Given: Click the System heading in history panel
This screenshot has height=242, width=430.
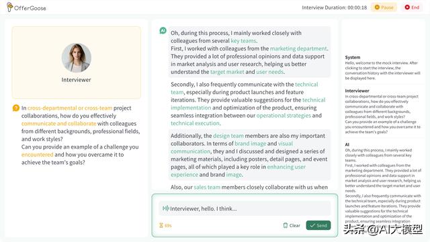Looking at the screenshot, I should pyautogui.click(x=353, y=57).
